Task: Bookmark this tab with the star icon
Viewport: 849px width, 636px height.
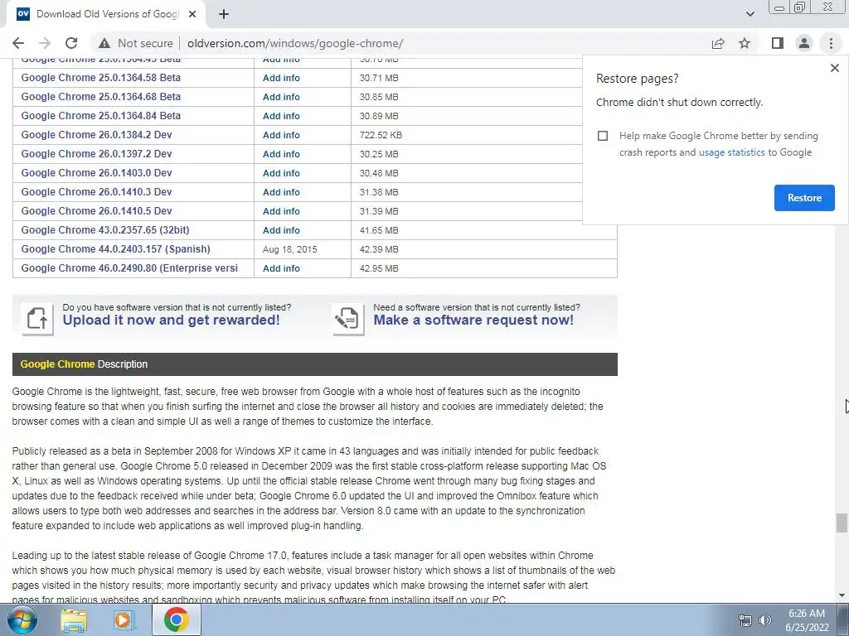Action: pyautogui.click(x=745, y=43)
